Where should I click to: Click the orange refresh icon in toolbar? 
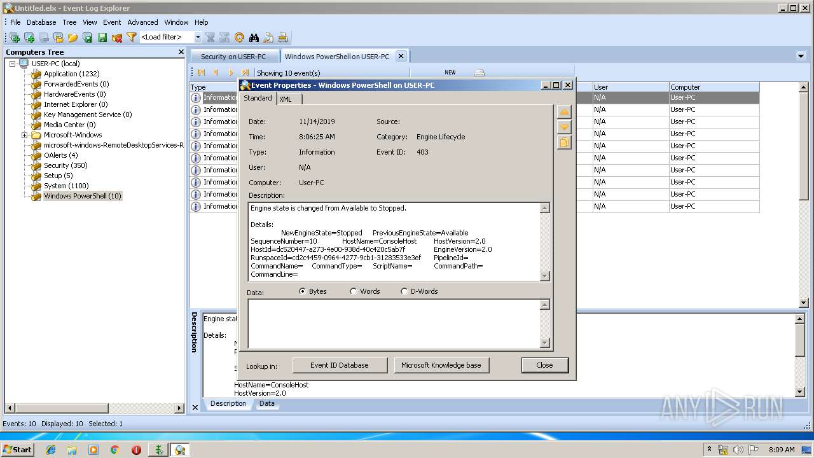click(x=239, y=38)
